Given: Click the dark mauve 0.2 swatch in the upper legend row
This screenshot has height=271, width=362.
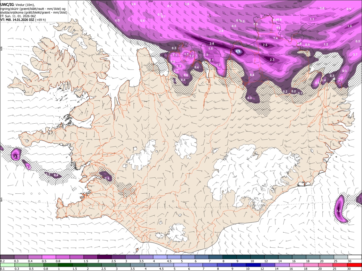Looking at the screenshot, I should (x=7, y=257).
